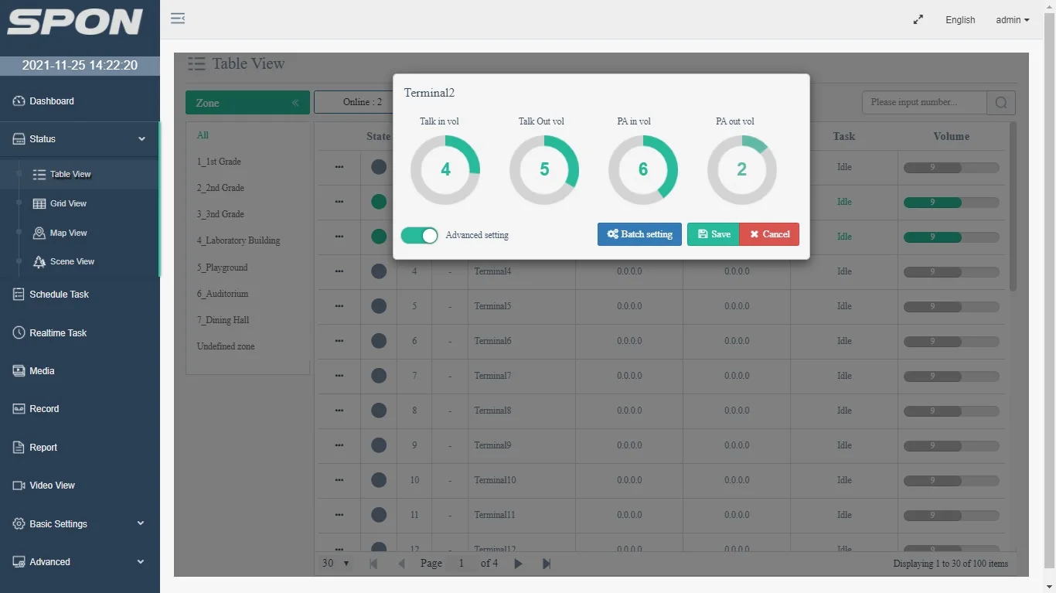1056x593 pixels.
Task: Click the Media icon in sidebar
Action: (x=19, y=371)
